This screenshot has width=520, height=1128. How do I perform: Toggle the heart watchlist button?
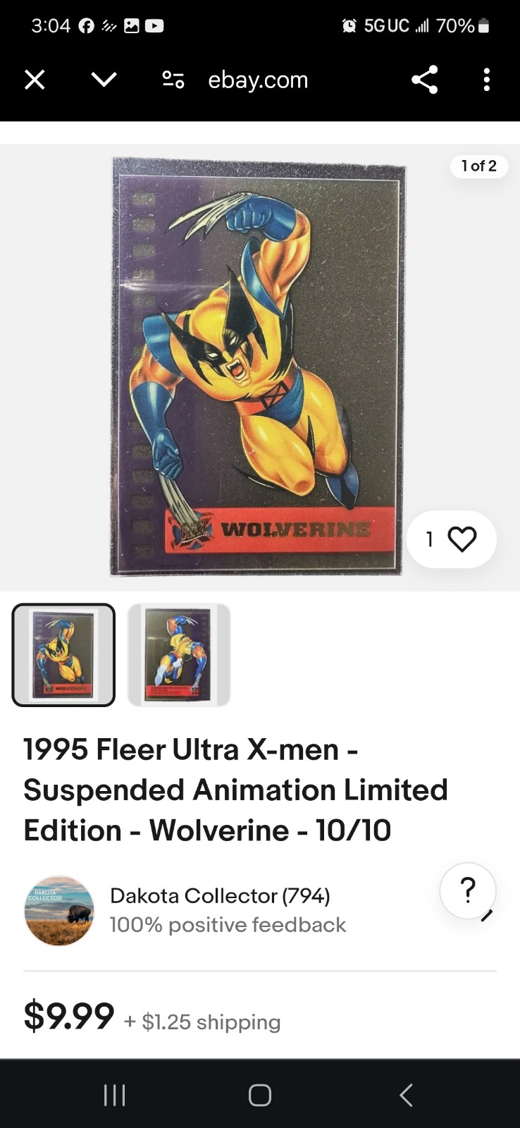tap(452, 539)
